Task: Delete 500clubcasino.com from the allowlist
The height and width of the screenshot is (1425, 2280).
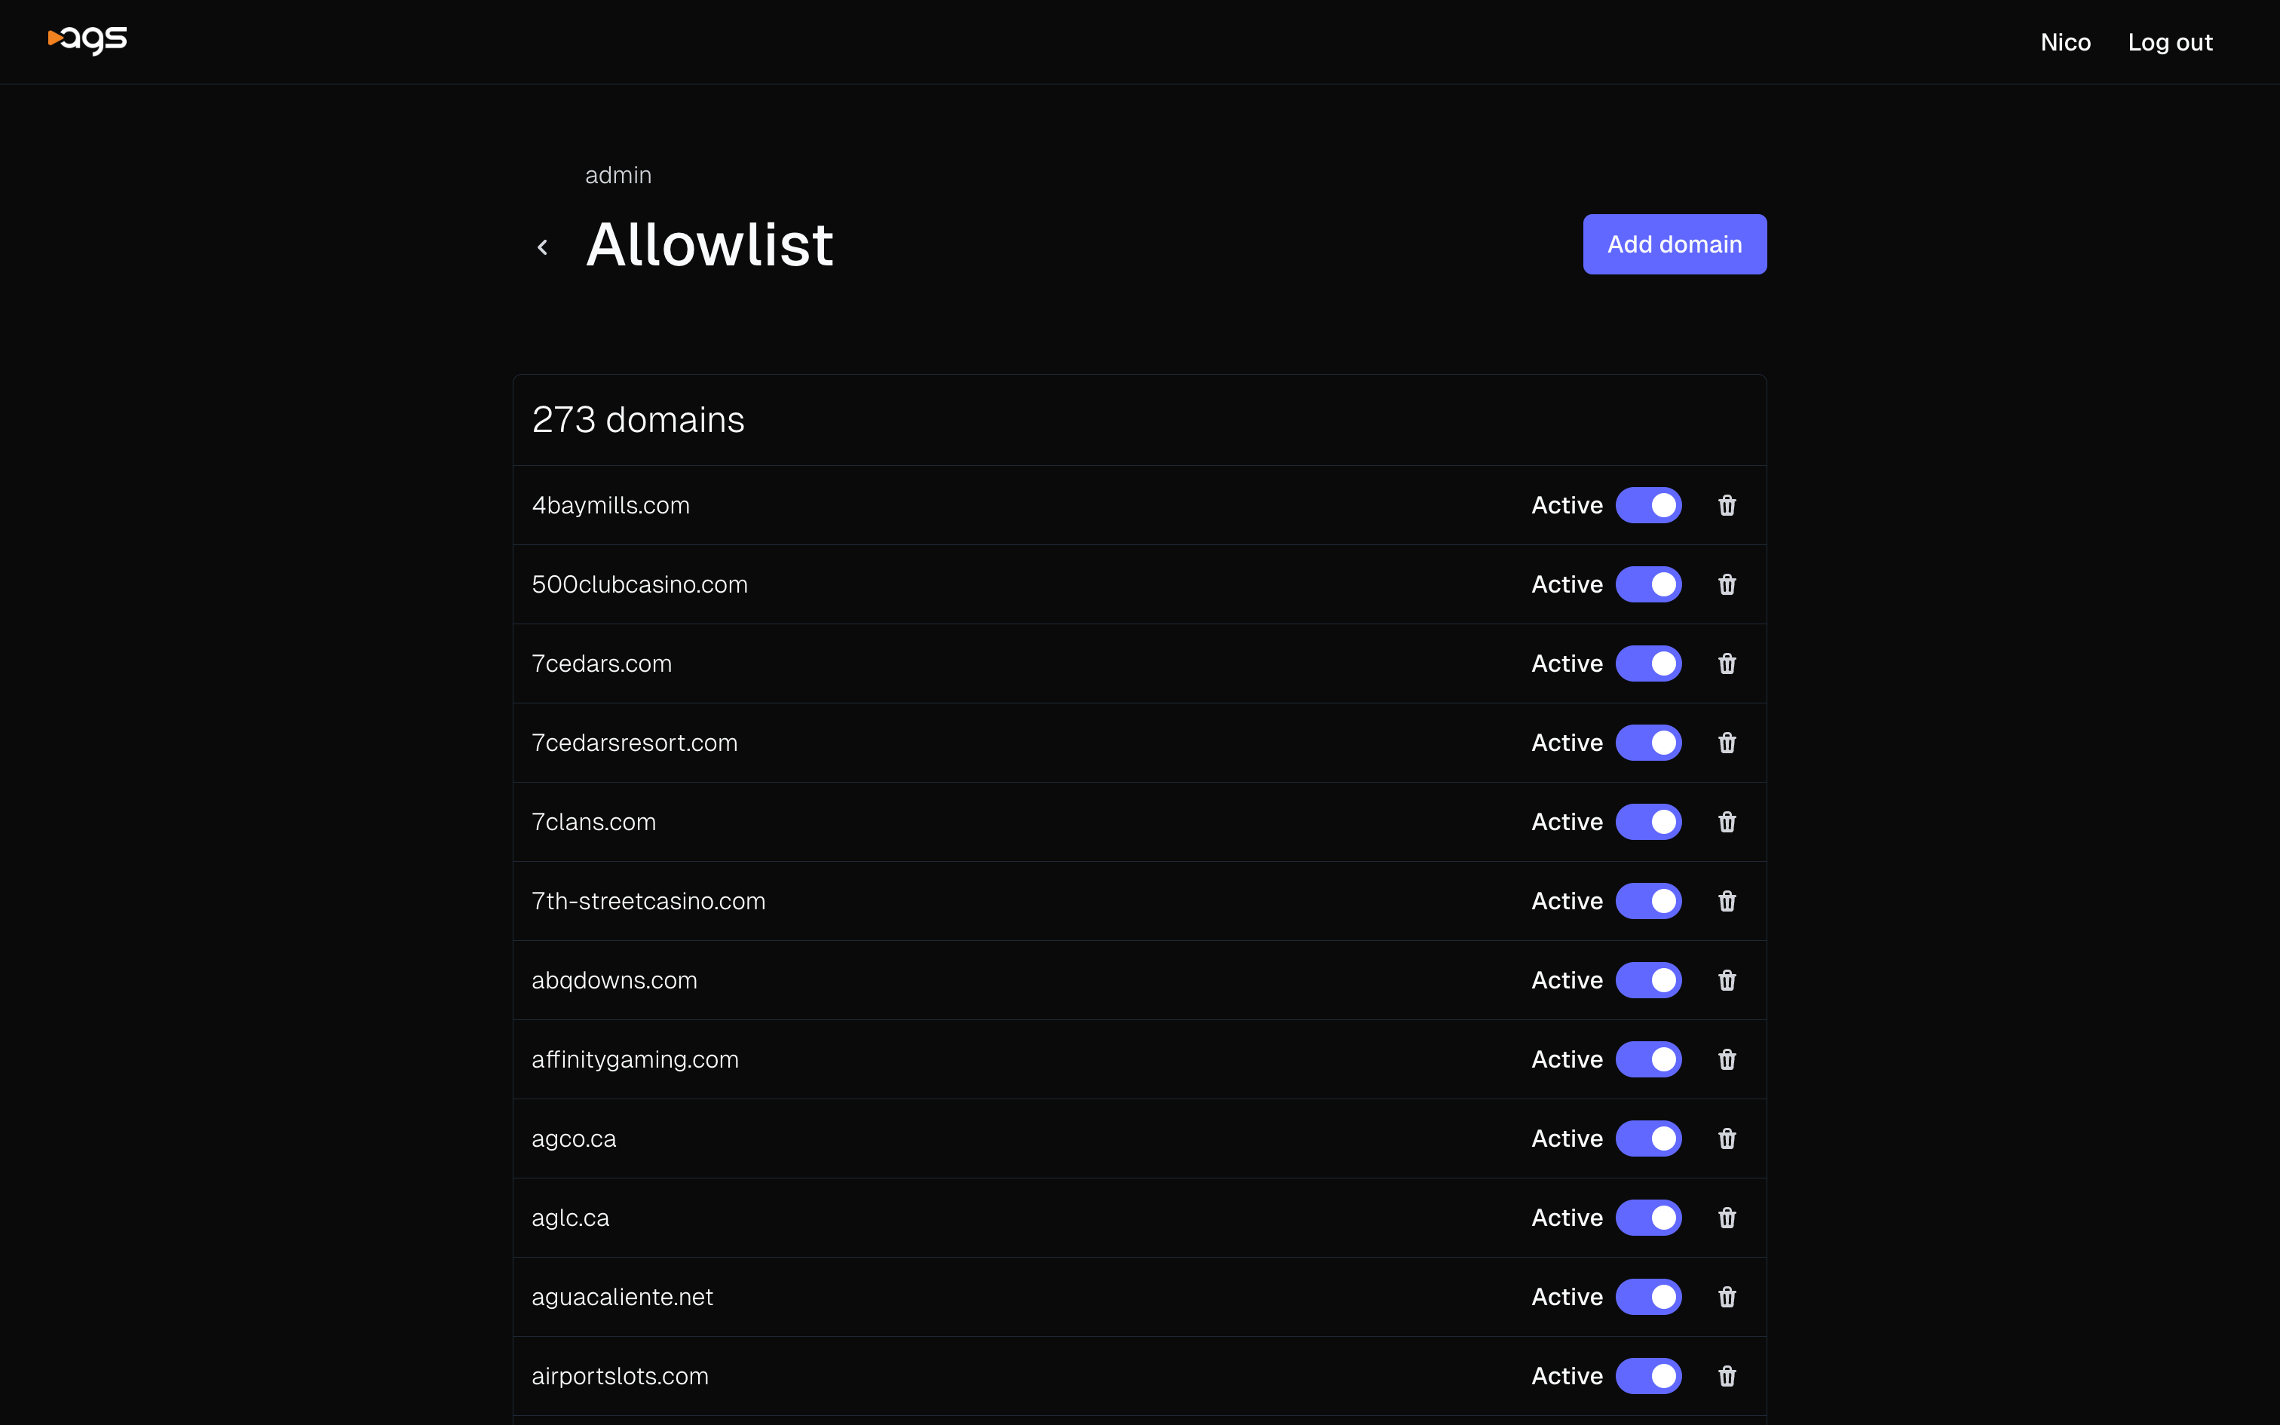Action: [x=1726, y=584]
